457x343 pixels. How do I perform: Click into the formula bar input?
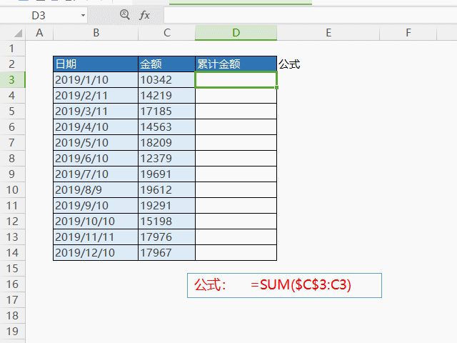(x=310, y=15)
